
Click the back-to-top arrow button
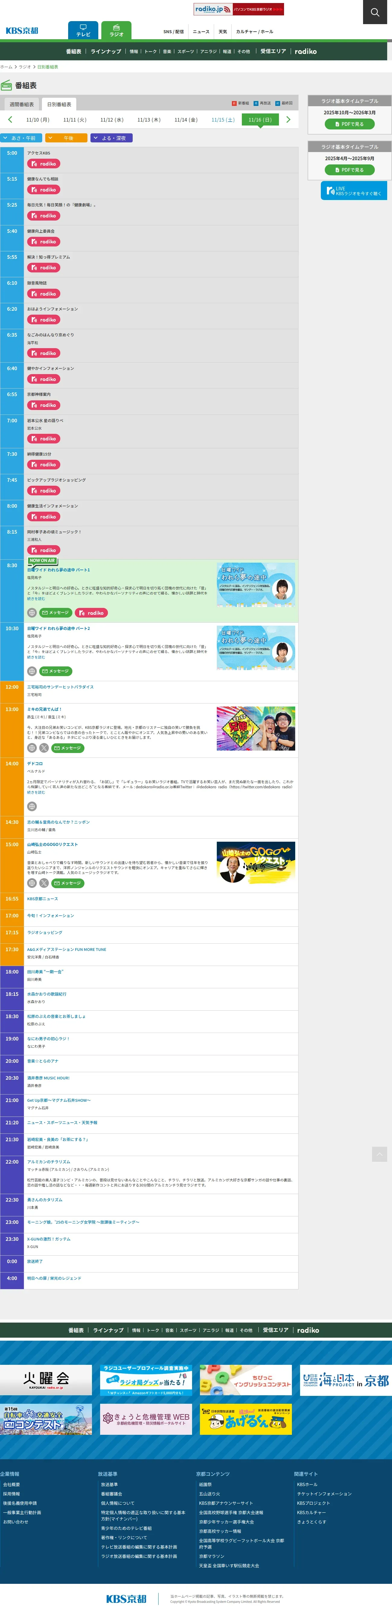(379, 1154)
